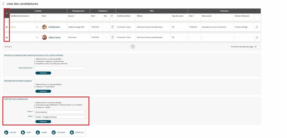Change the results per page dropdown
This screenshot has height=138, width=287.
257,47
